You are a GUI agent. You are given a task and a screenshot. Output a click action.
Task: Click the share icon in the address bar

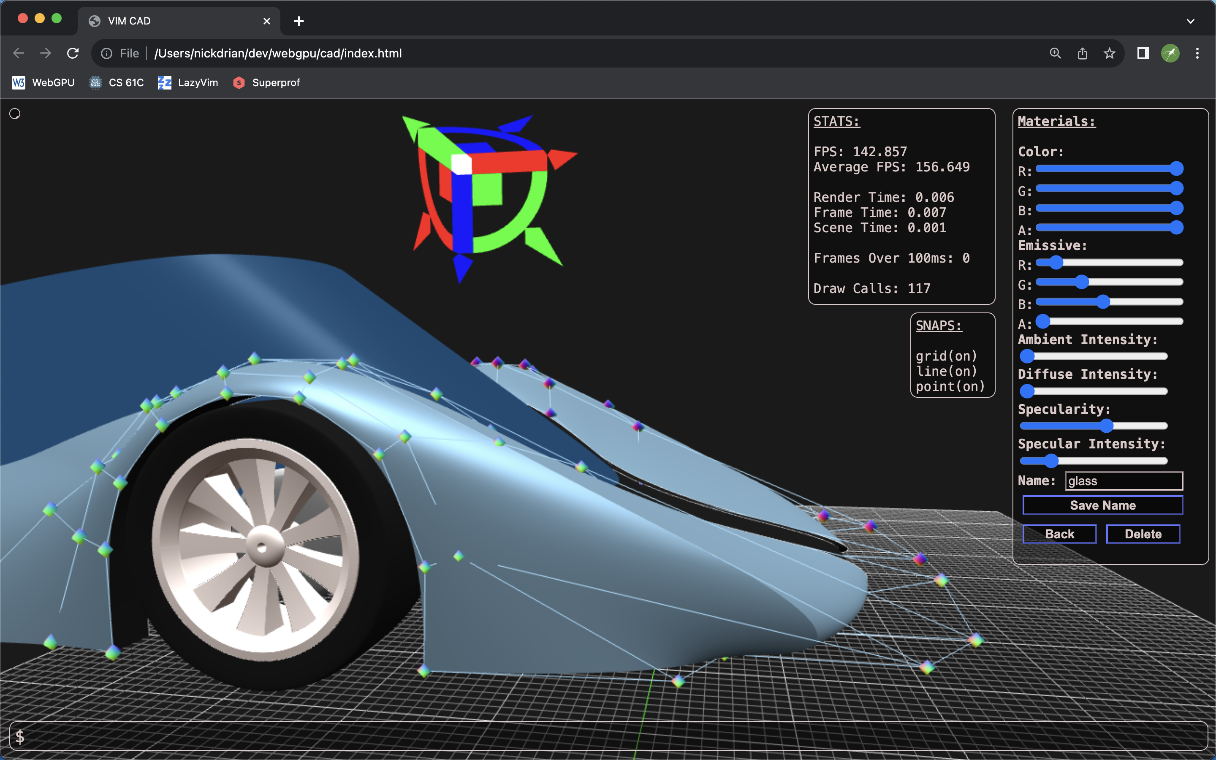coord(1082,53)
